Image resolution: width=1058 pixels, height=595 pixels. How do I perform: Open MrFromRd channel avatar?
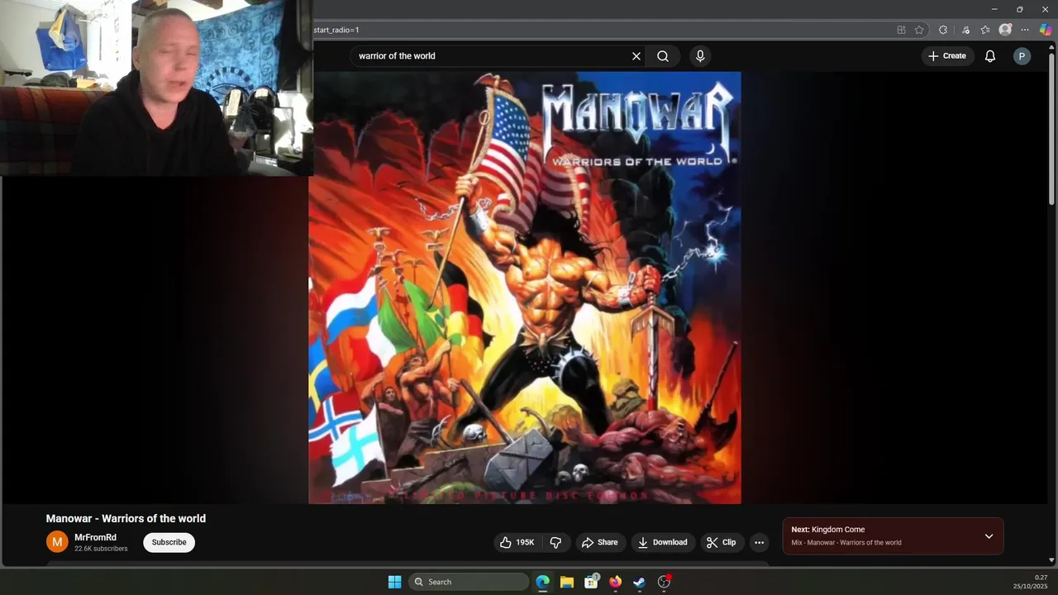pyautogui.click(x=57, y=542)
